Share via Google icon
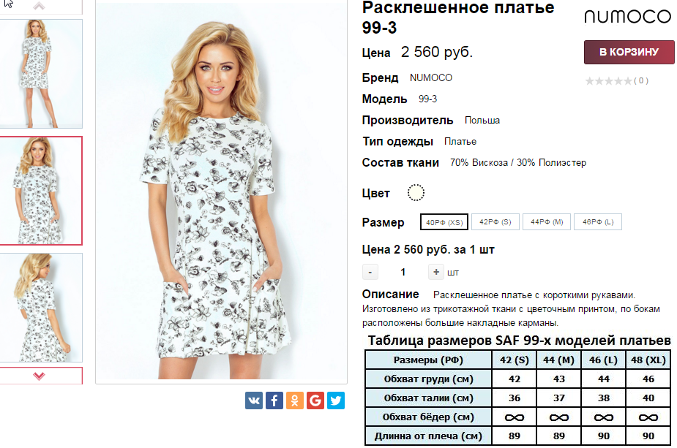Image resolution: width=677 pixels, height=448 pixels. 315,400
